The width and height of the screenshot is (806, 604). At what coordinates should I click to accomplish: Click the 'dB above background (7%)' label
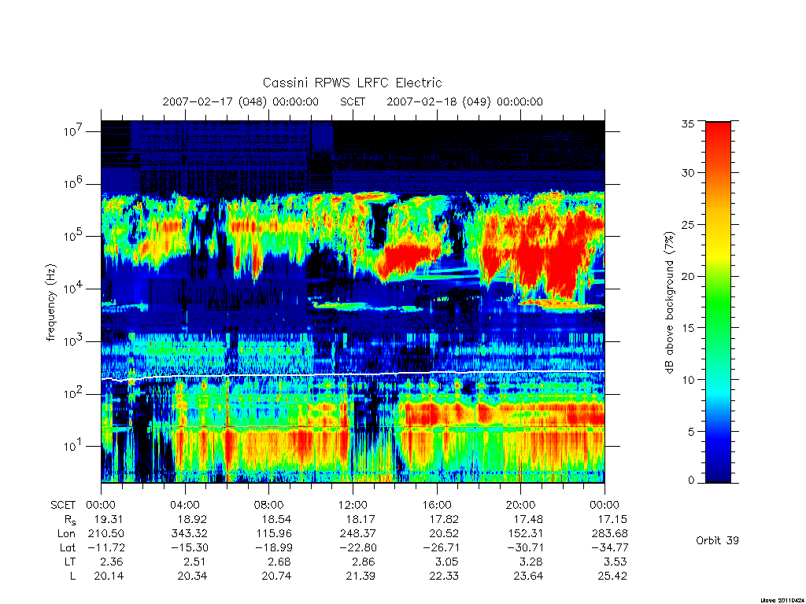[669, 302]
